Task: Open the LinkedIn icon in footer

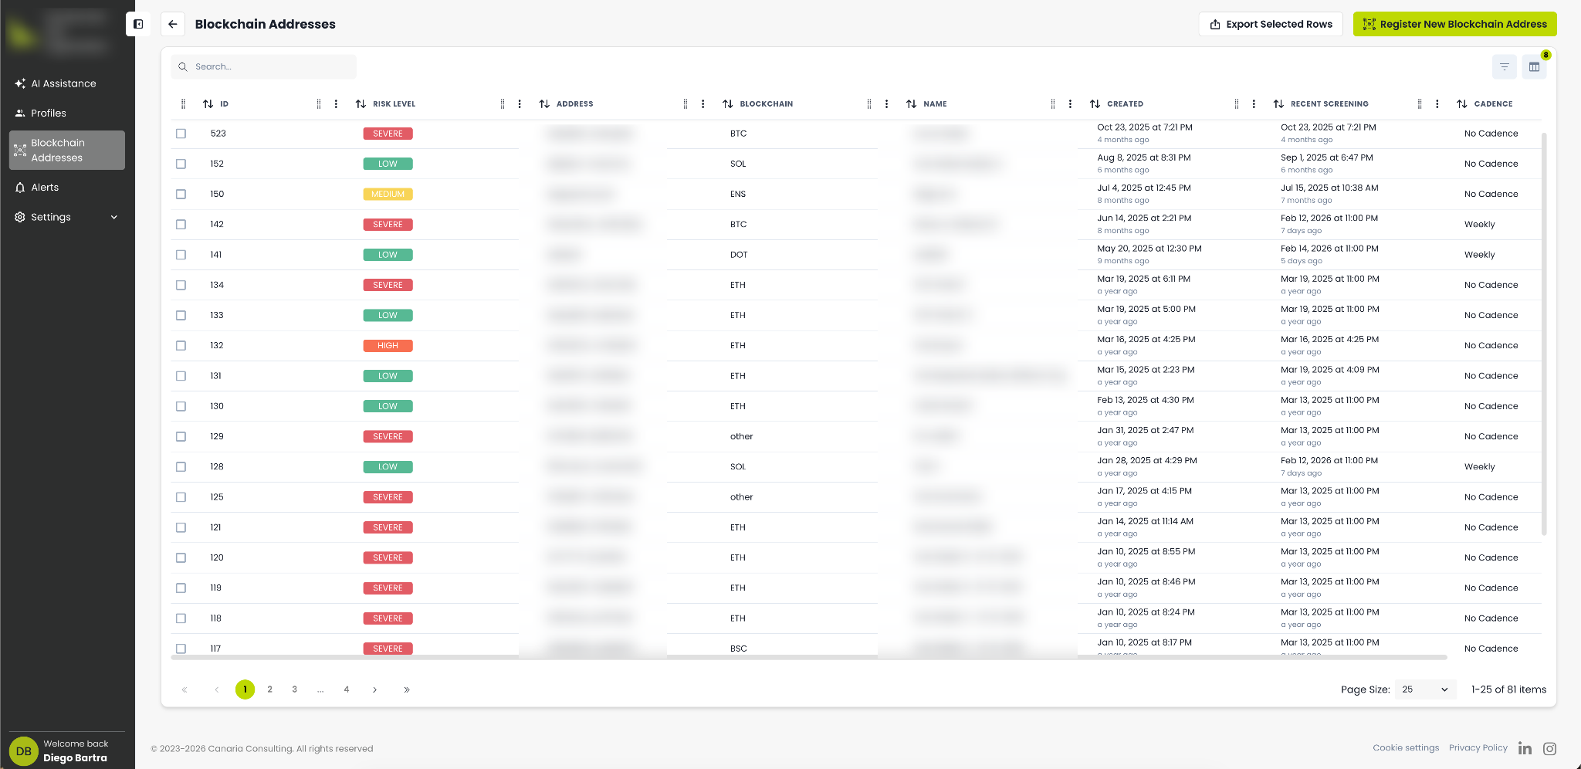Action: [1525, 748]
